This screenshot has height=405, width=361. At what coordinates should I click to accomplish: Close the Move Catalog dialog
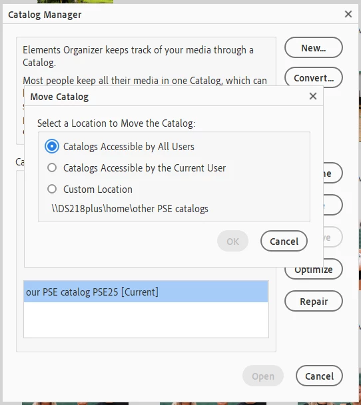[313, 96]
